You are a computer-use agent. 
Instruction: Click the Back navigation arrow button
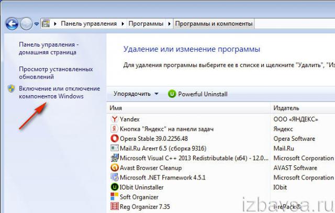pos(12,24)
